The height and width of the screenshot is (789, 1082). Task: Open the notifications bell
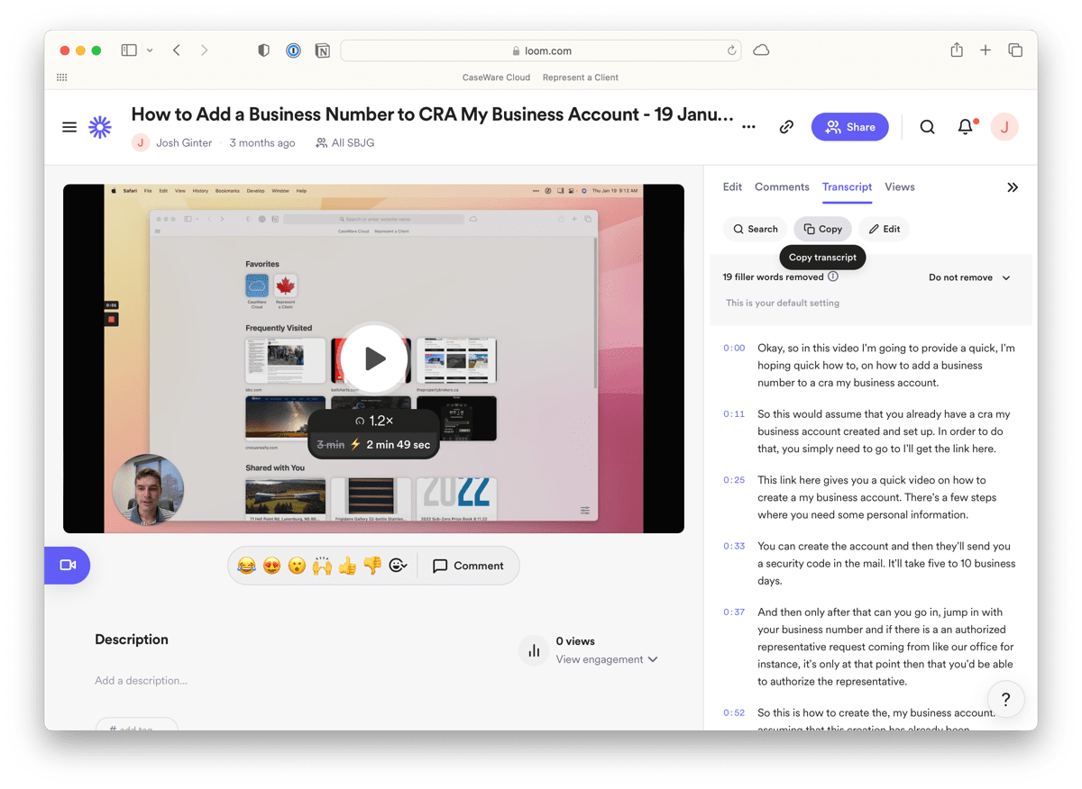[966, 127]
